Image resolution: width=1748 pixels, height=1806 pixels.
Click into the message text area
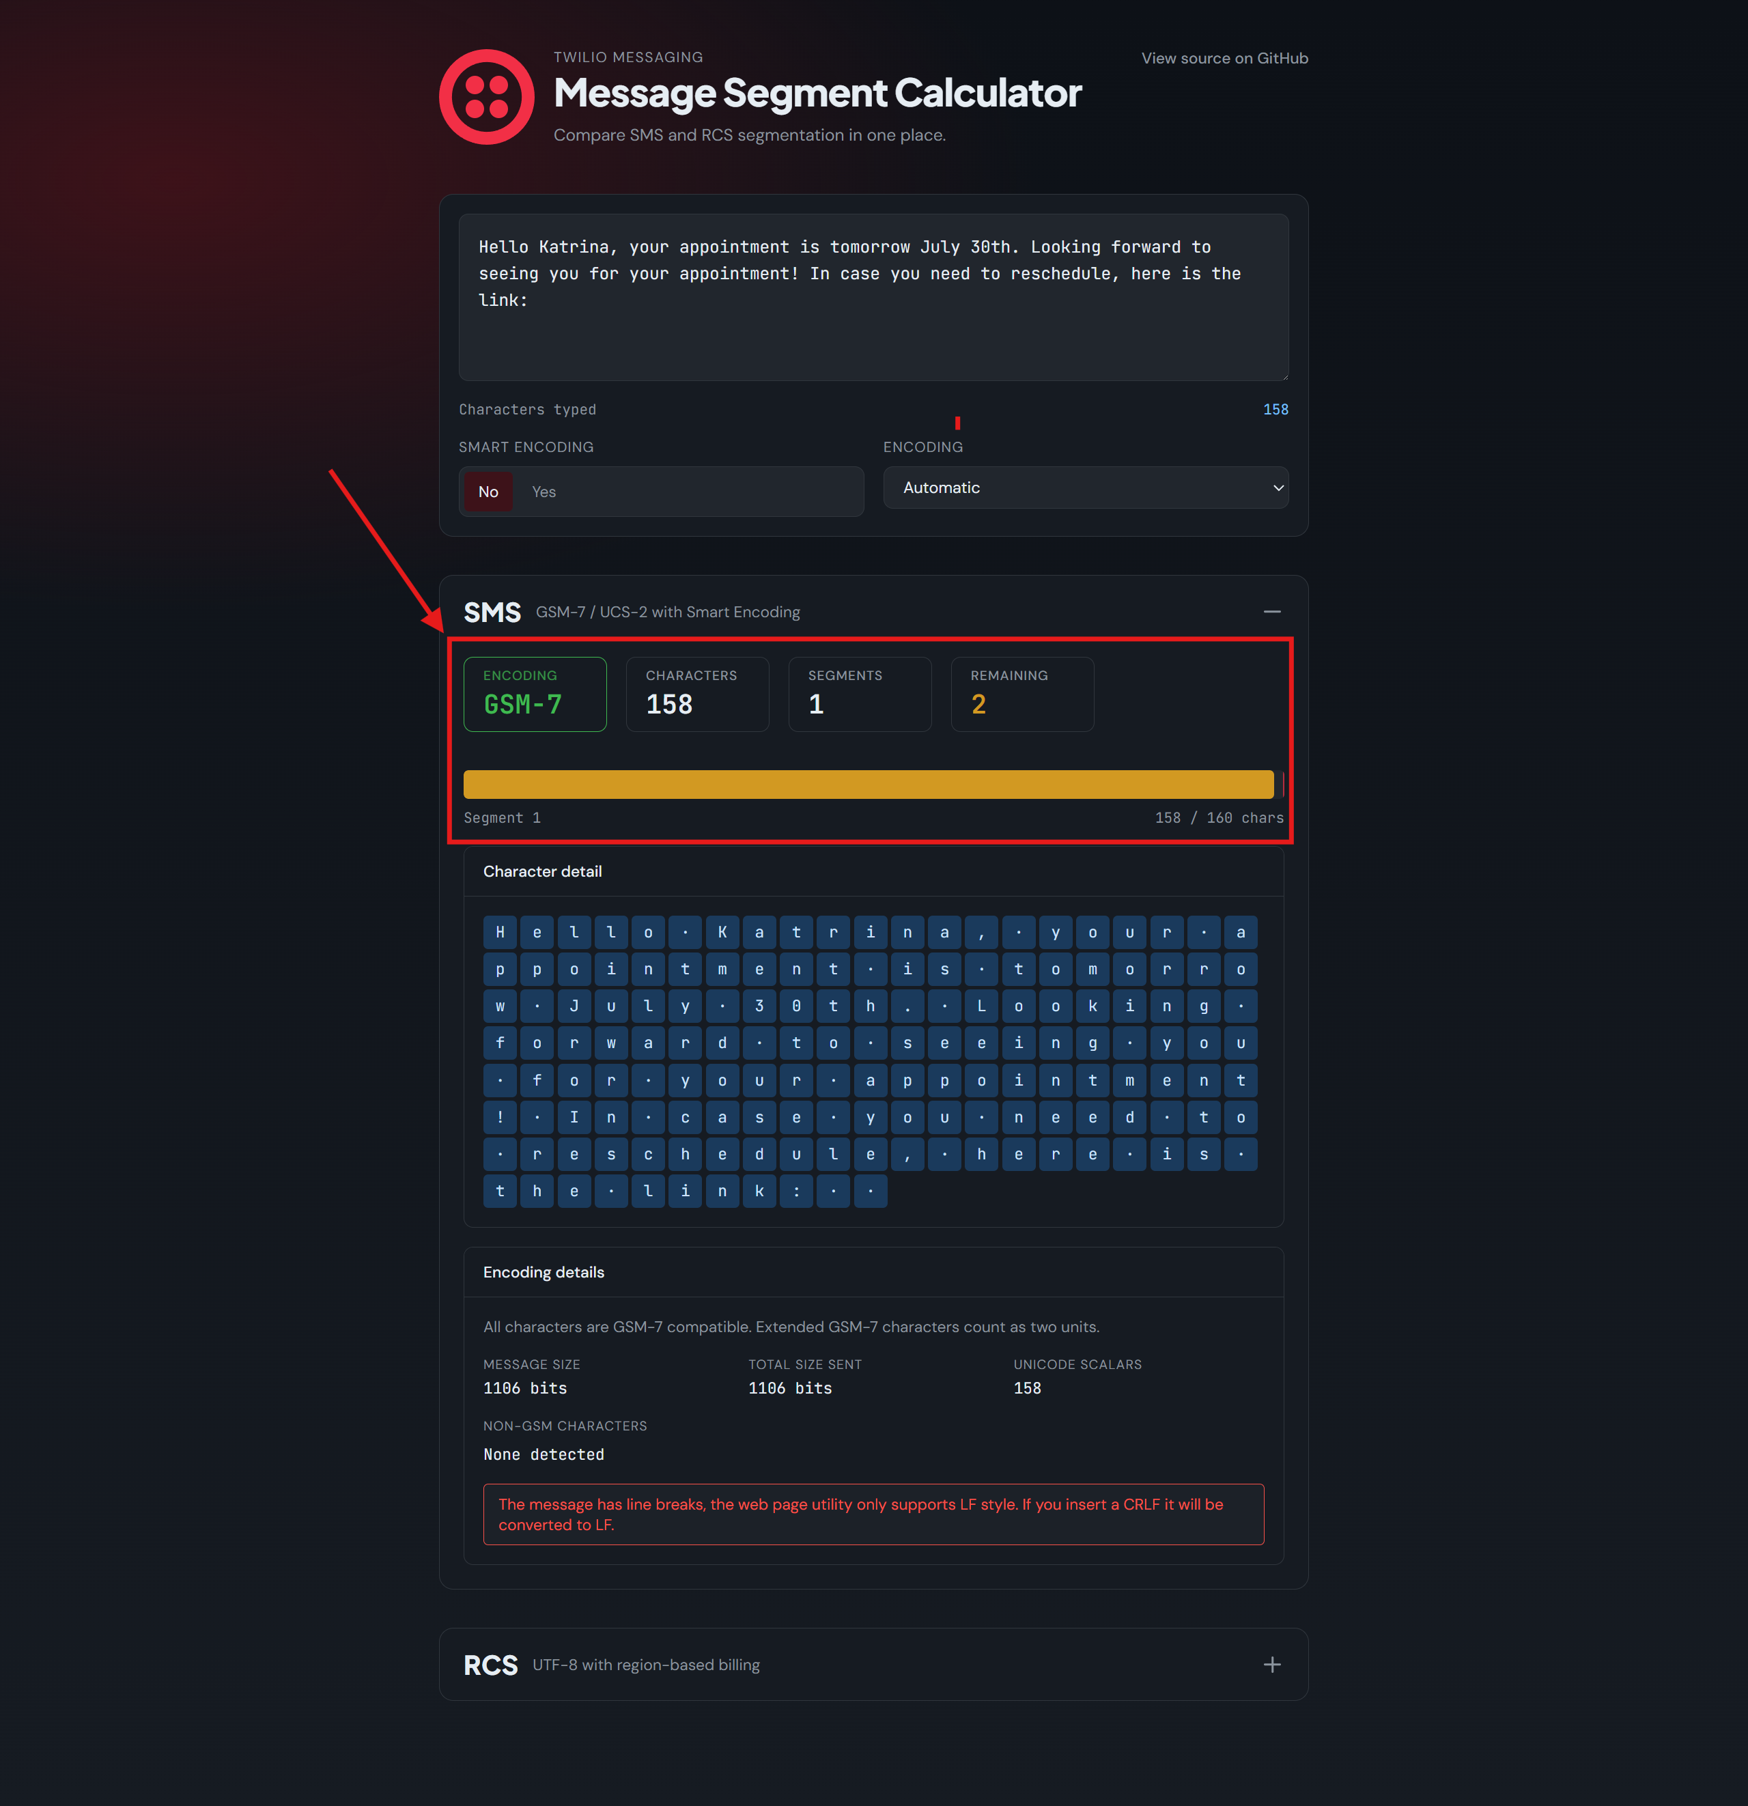873,297
